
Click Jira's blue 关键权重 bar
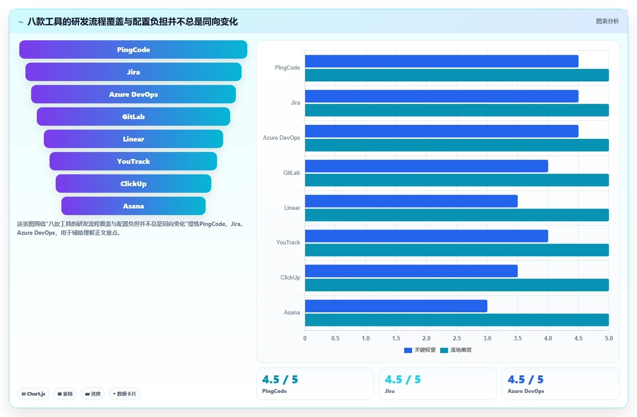pos(442,96)
